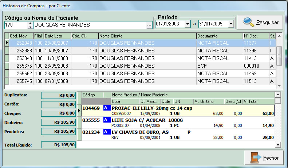Sort by Cód. Mov. column header
This screenshot has height=168, width=288.
21,36
